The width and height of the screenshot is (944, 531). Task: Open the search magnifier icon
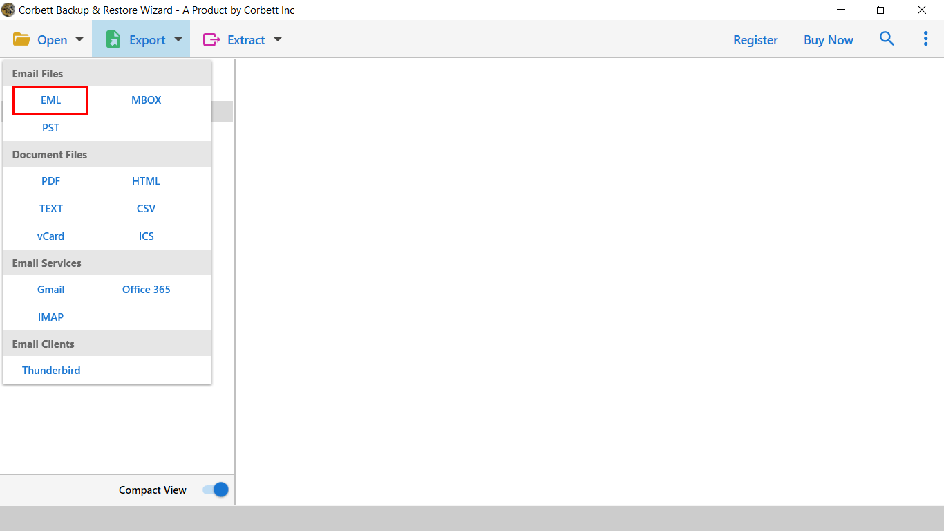point(887,39)
